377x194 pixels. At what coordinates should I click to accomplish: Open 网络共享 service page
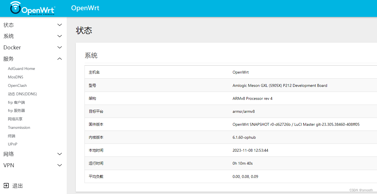pyautogui.click(x=15, y=119)
